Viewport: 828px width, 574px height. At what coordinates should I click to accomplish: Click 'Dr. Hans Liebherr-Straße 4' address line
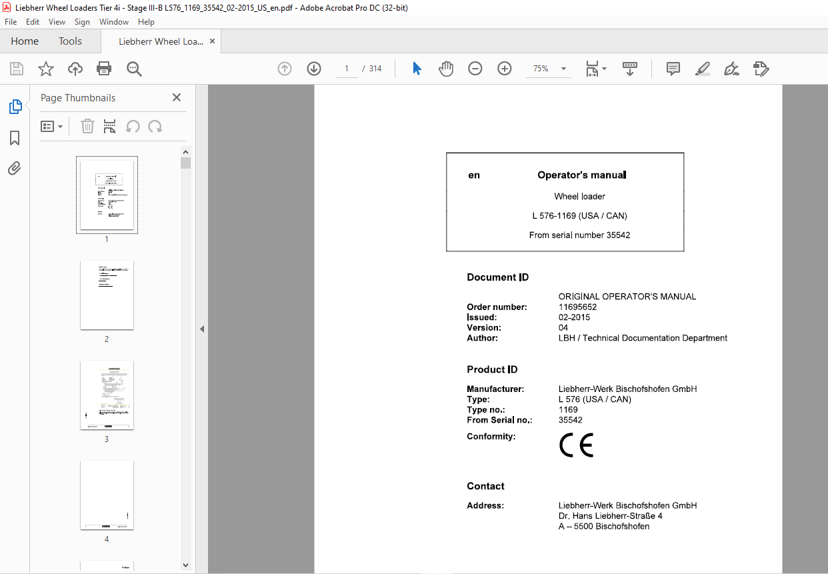[610, 516]
